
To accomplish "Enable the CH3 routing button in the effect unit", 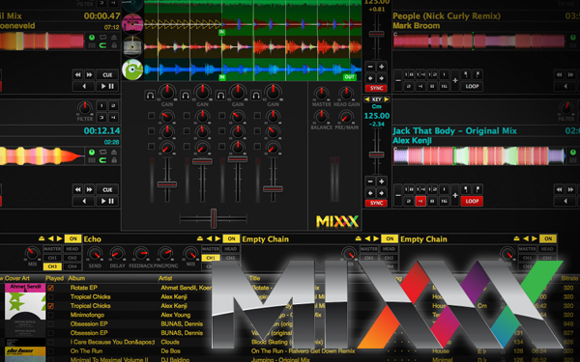I will coord(52,266).
